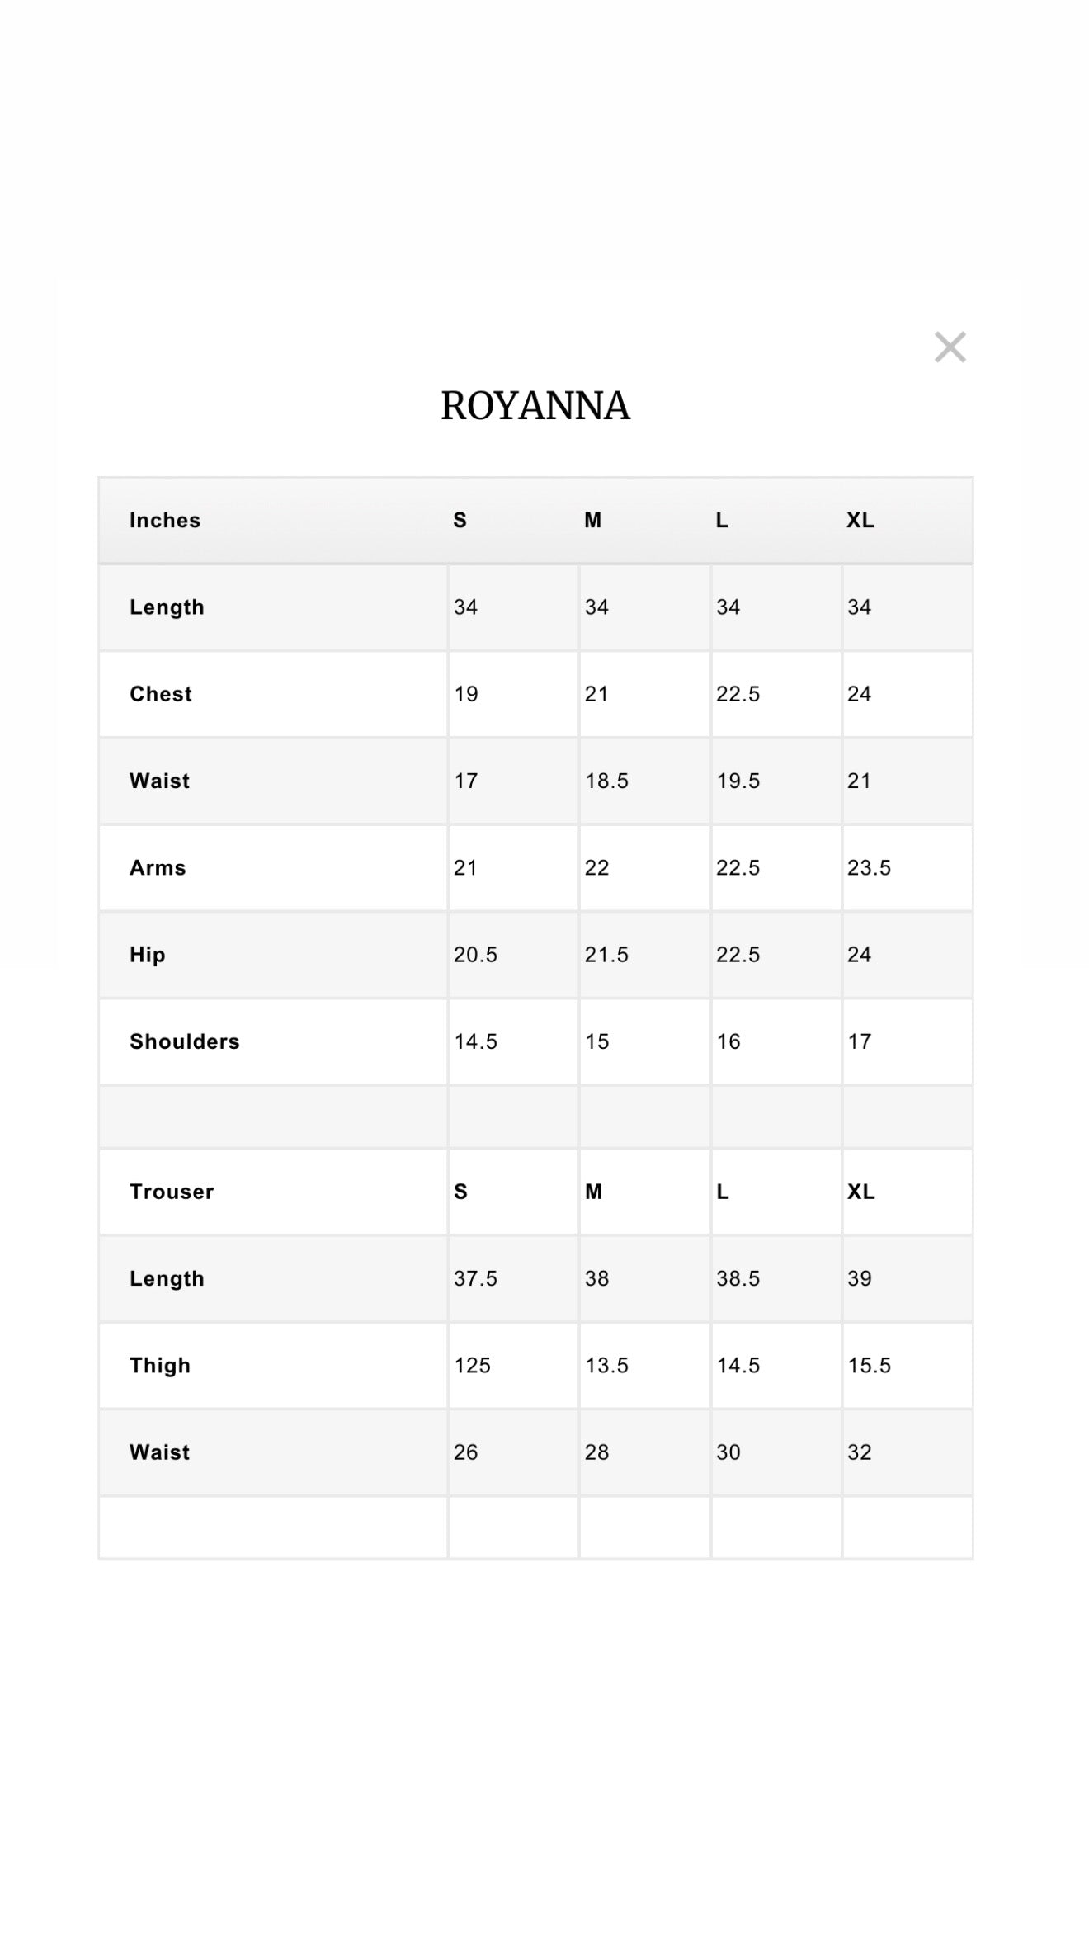Screen dimensions: 1089x1936
Task: Click the Shoulders large value 16
Action: (x=728, y=1041)
